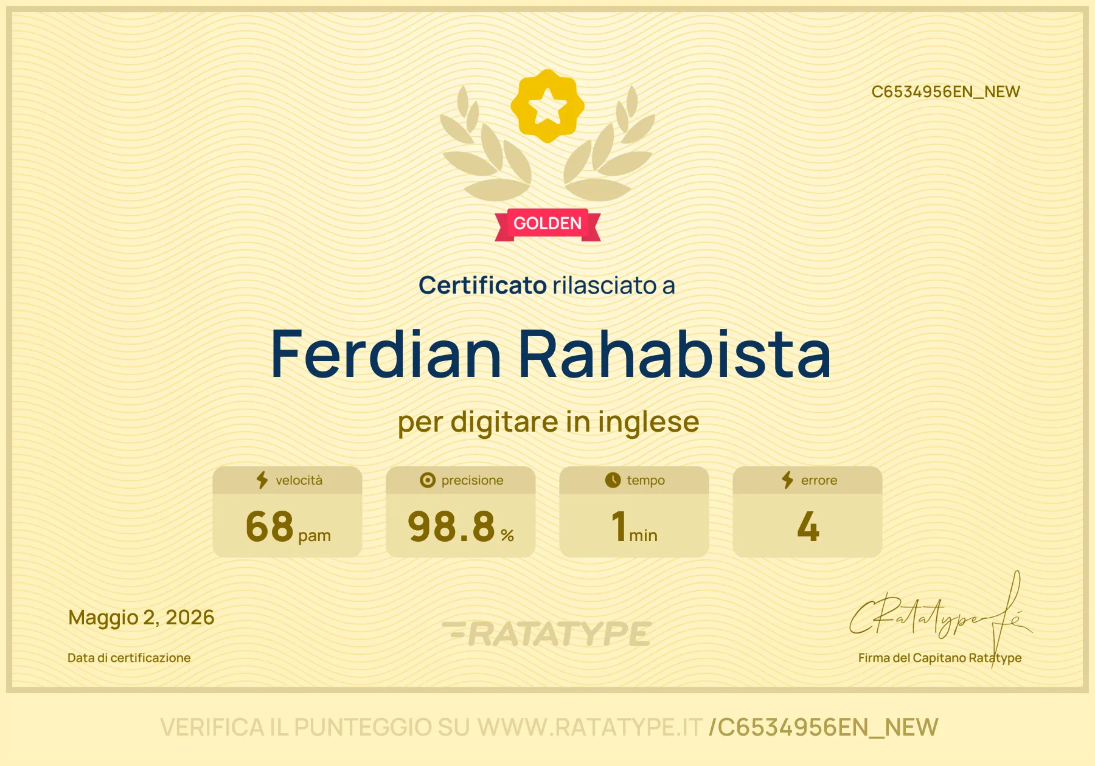The height and width of the screenshot is (766, 1095).
Task: Click the lightning bolt errore icon
Action: tap(788, 480)
